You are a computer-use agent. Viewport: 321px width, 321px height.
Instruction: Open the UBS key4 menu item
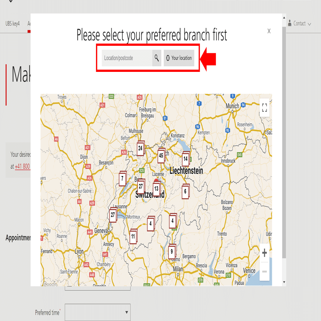(13, 23)
